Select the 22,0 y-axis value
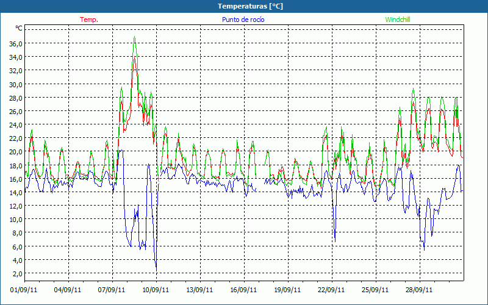This screenshot has height=305, width=488. coord(16,138)
